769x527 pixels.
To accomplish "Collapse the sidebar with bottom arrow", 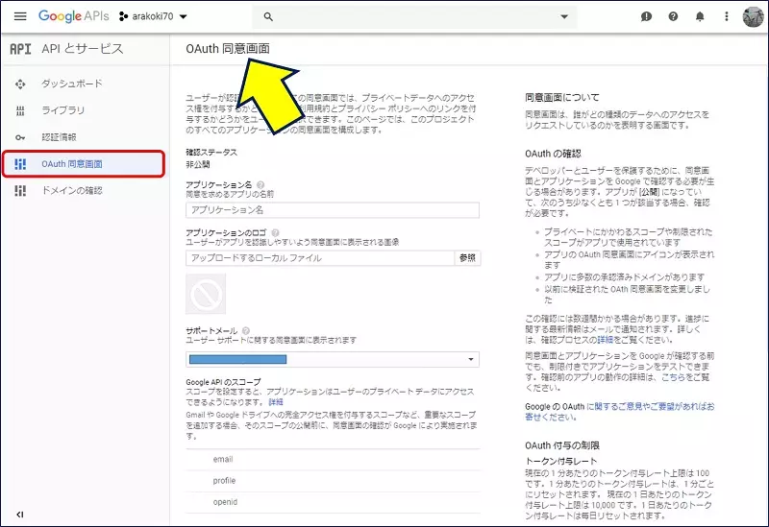I will (x=19, y=515).
